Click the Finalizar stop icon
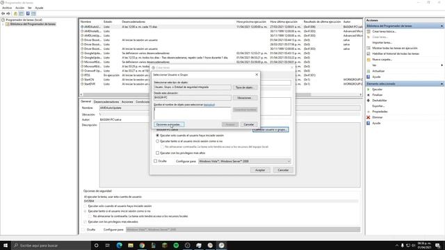The height and width of the screenshot is (250, 445). (369, 95)
